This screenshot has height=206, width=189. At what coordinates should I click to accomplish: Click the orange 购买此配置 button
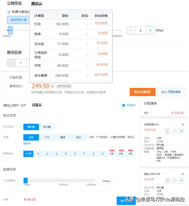click(x=143, y=92)
